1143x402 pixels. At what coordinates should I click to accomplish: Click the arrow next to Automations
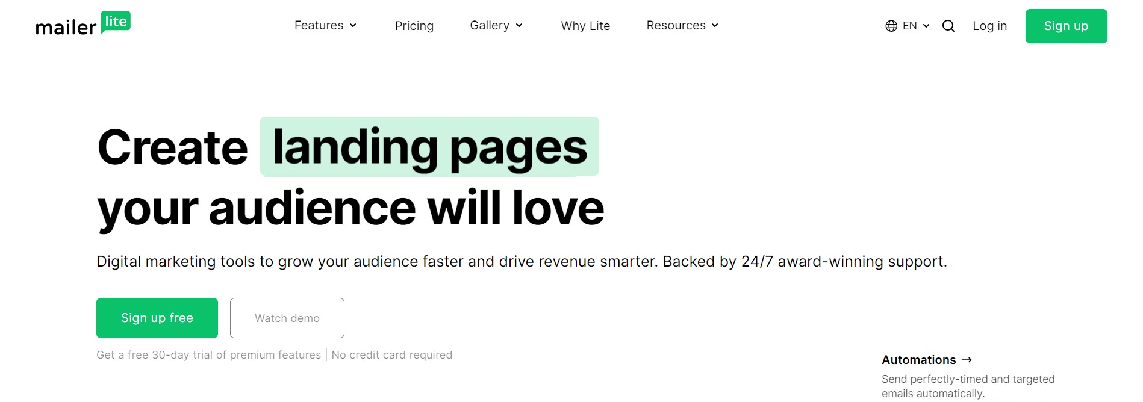(967, 360)
